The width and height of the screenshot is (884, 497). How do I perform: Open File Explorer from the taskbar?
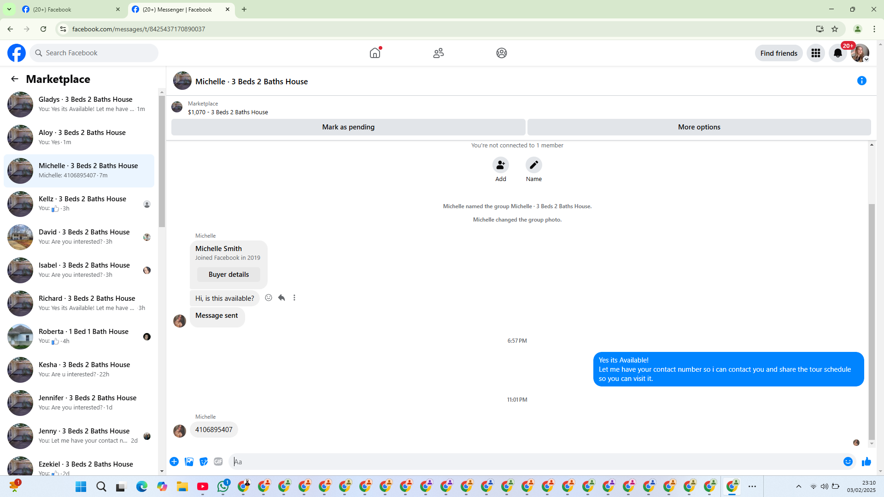pyautogui.click(x=182, y=486)
